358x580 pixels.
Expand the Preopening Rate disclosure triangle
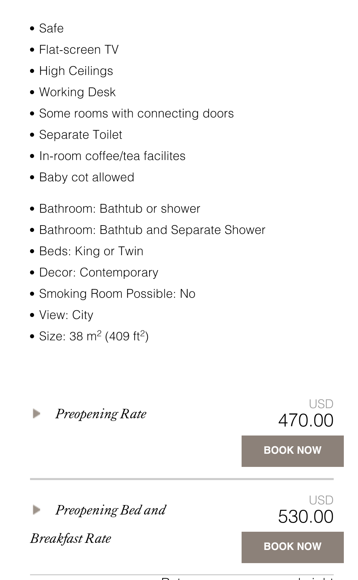pos(37,414)
